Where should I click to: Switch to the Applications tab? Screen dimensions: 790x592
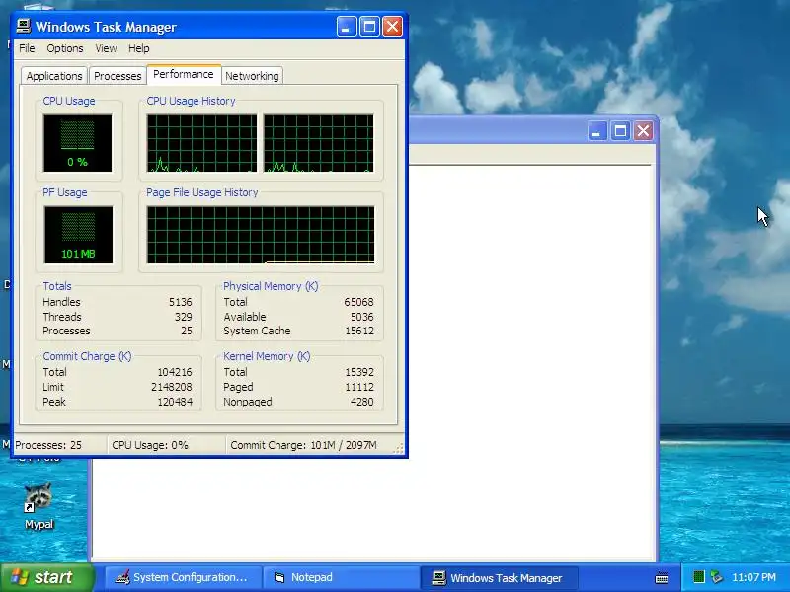(54, 76)
